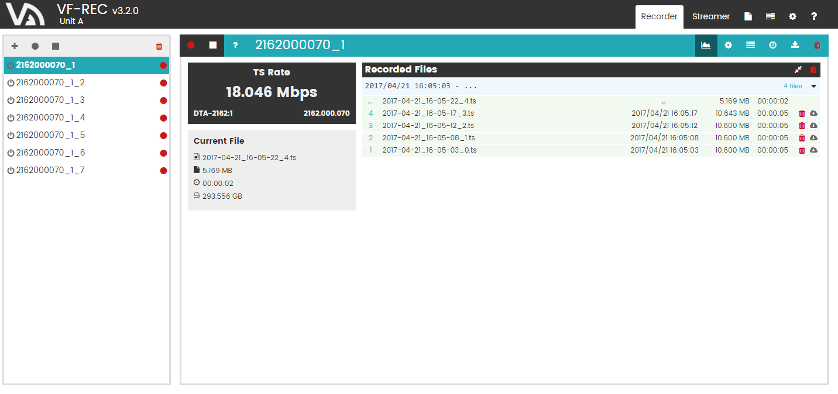Download file 2017-04-21_16-05-03_0.ts
Viewport: 838px width, 394px height.
coord(813,150)
